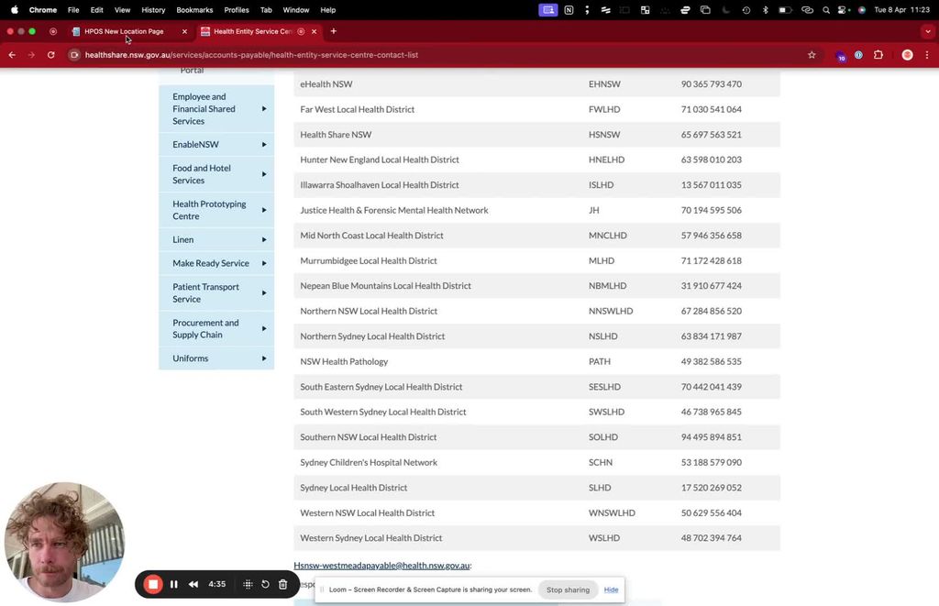Click the address bar URL
The image size is (939, 606).
pos(251,55)
